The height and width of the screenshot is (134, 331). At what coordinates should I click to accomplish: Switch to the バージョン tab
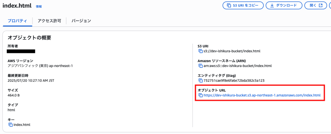tap(81, 21)
